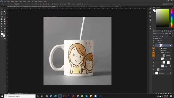Select the Hand tool
Screen dimensions: 174x98
tap(2, 32)
